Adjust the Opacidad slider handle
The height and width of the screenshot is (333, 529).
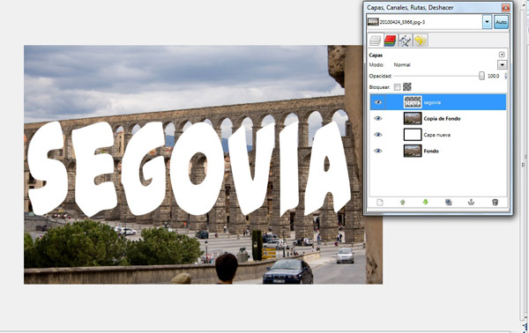[481, 76]
